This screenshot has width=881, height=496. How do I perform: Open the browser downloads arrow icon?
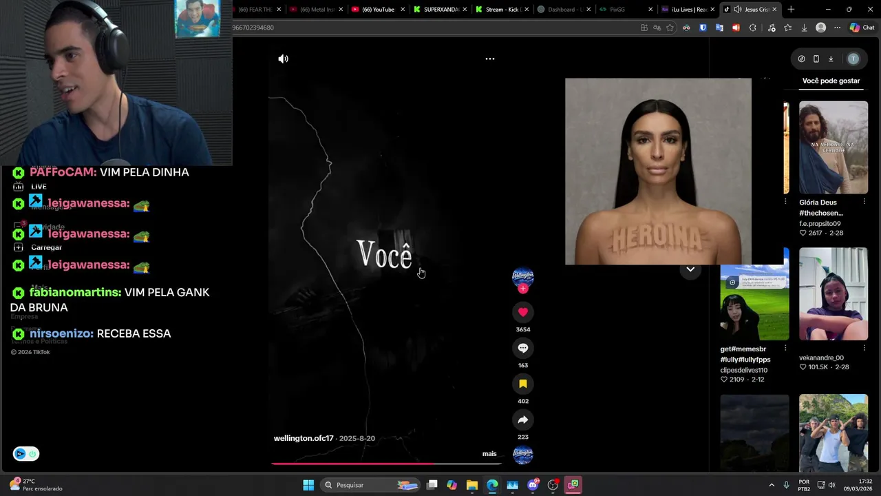pyautogui.click(x=804, y=28)
